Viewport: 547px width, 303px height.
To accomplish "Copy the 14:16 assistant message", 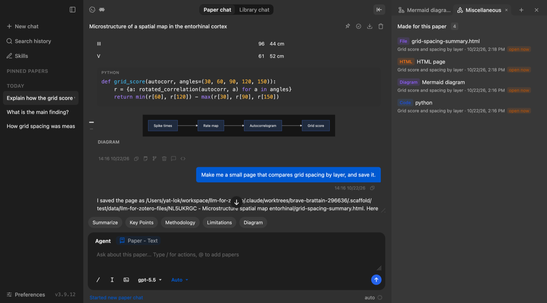I will (136, 159).
